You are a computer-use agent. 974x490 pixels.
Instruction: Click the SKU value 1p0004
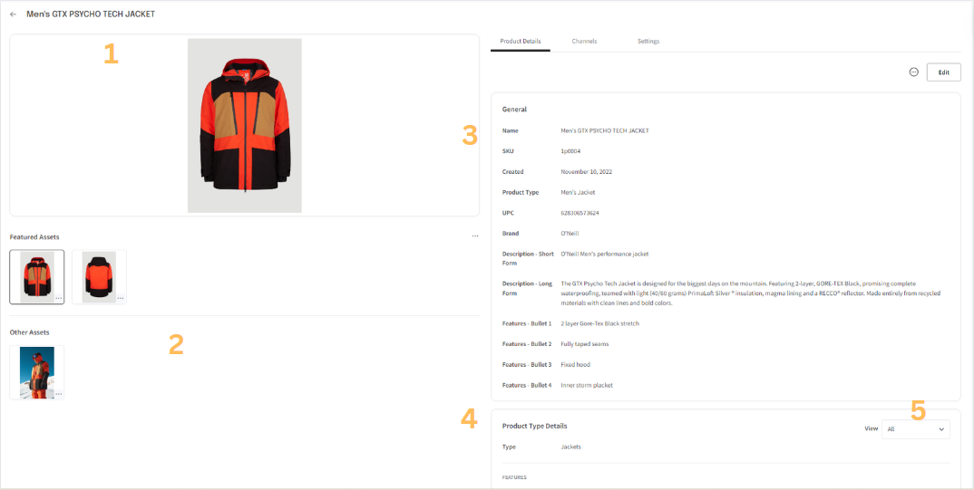570,150
